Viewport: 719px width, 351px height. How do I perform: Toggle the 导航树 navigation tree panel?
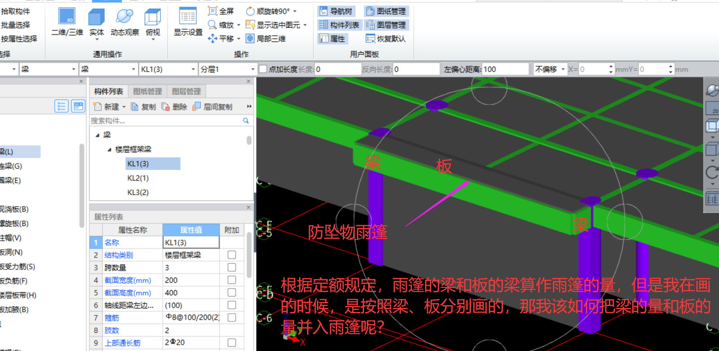tap(337, 11)
